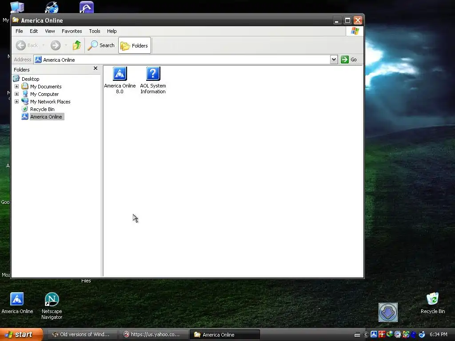This screenshot has height=341, width=455.
Task: Expand the My Computer tree node
Action: (16, 94)
